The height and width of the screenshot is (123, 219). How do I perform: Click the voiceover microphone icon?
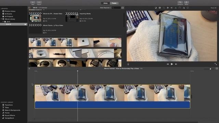[128, 64]
